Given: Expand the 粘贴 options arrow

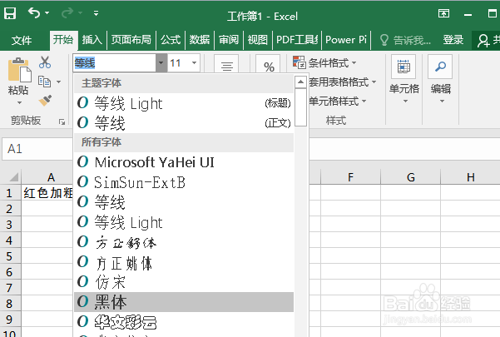Looking at the screenshot, I should pyautogui.click(x=19, y=102).
